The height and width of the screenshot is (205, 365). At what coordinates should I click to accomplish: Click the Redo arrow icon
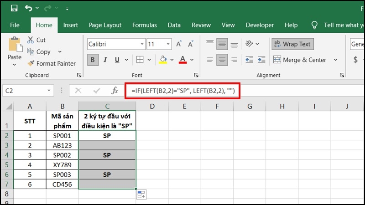[48, 8]
